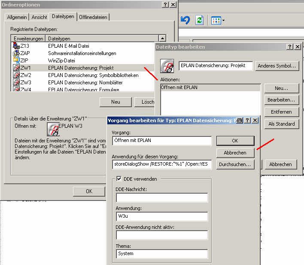This screenshot has width=304, height=265.
Task: Switch to the Allgemein tab
Action: click(17, 17)
